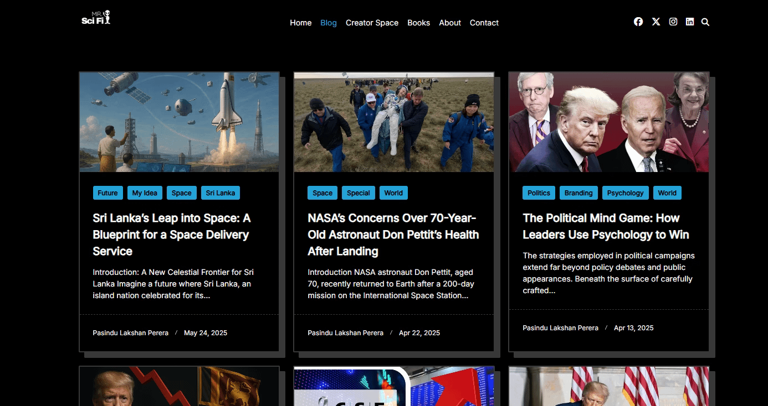Open the Facebook social icon
The width and height of the screenshot is (768, 406).
pyautogui.click(x=638, y=22)
